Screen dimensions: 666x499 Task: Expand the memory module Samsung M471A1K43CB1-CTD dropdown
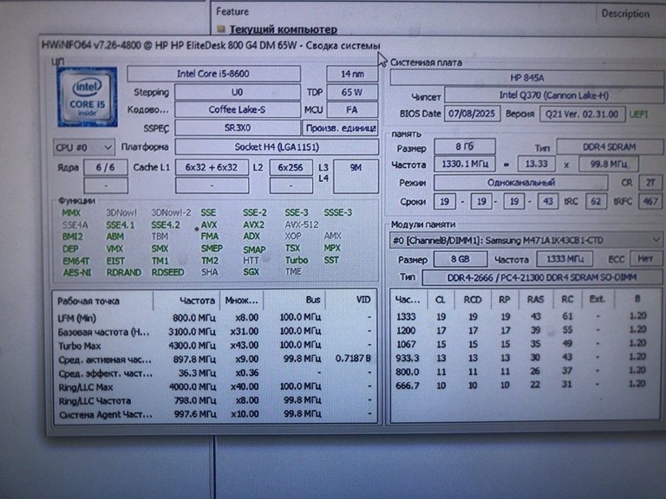(x=526, y=241)
